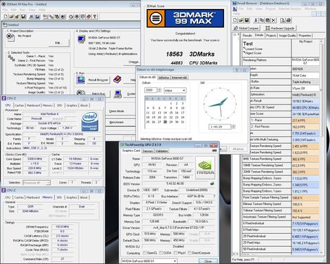Click New project icon in 3DMark toolbar

coord(5,16)
